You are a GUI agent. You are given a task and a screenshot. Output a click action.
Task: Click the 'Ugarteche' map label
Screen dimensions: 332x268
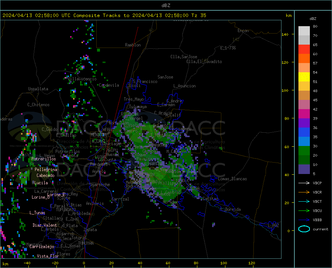(100, 185)
